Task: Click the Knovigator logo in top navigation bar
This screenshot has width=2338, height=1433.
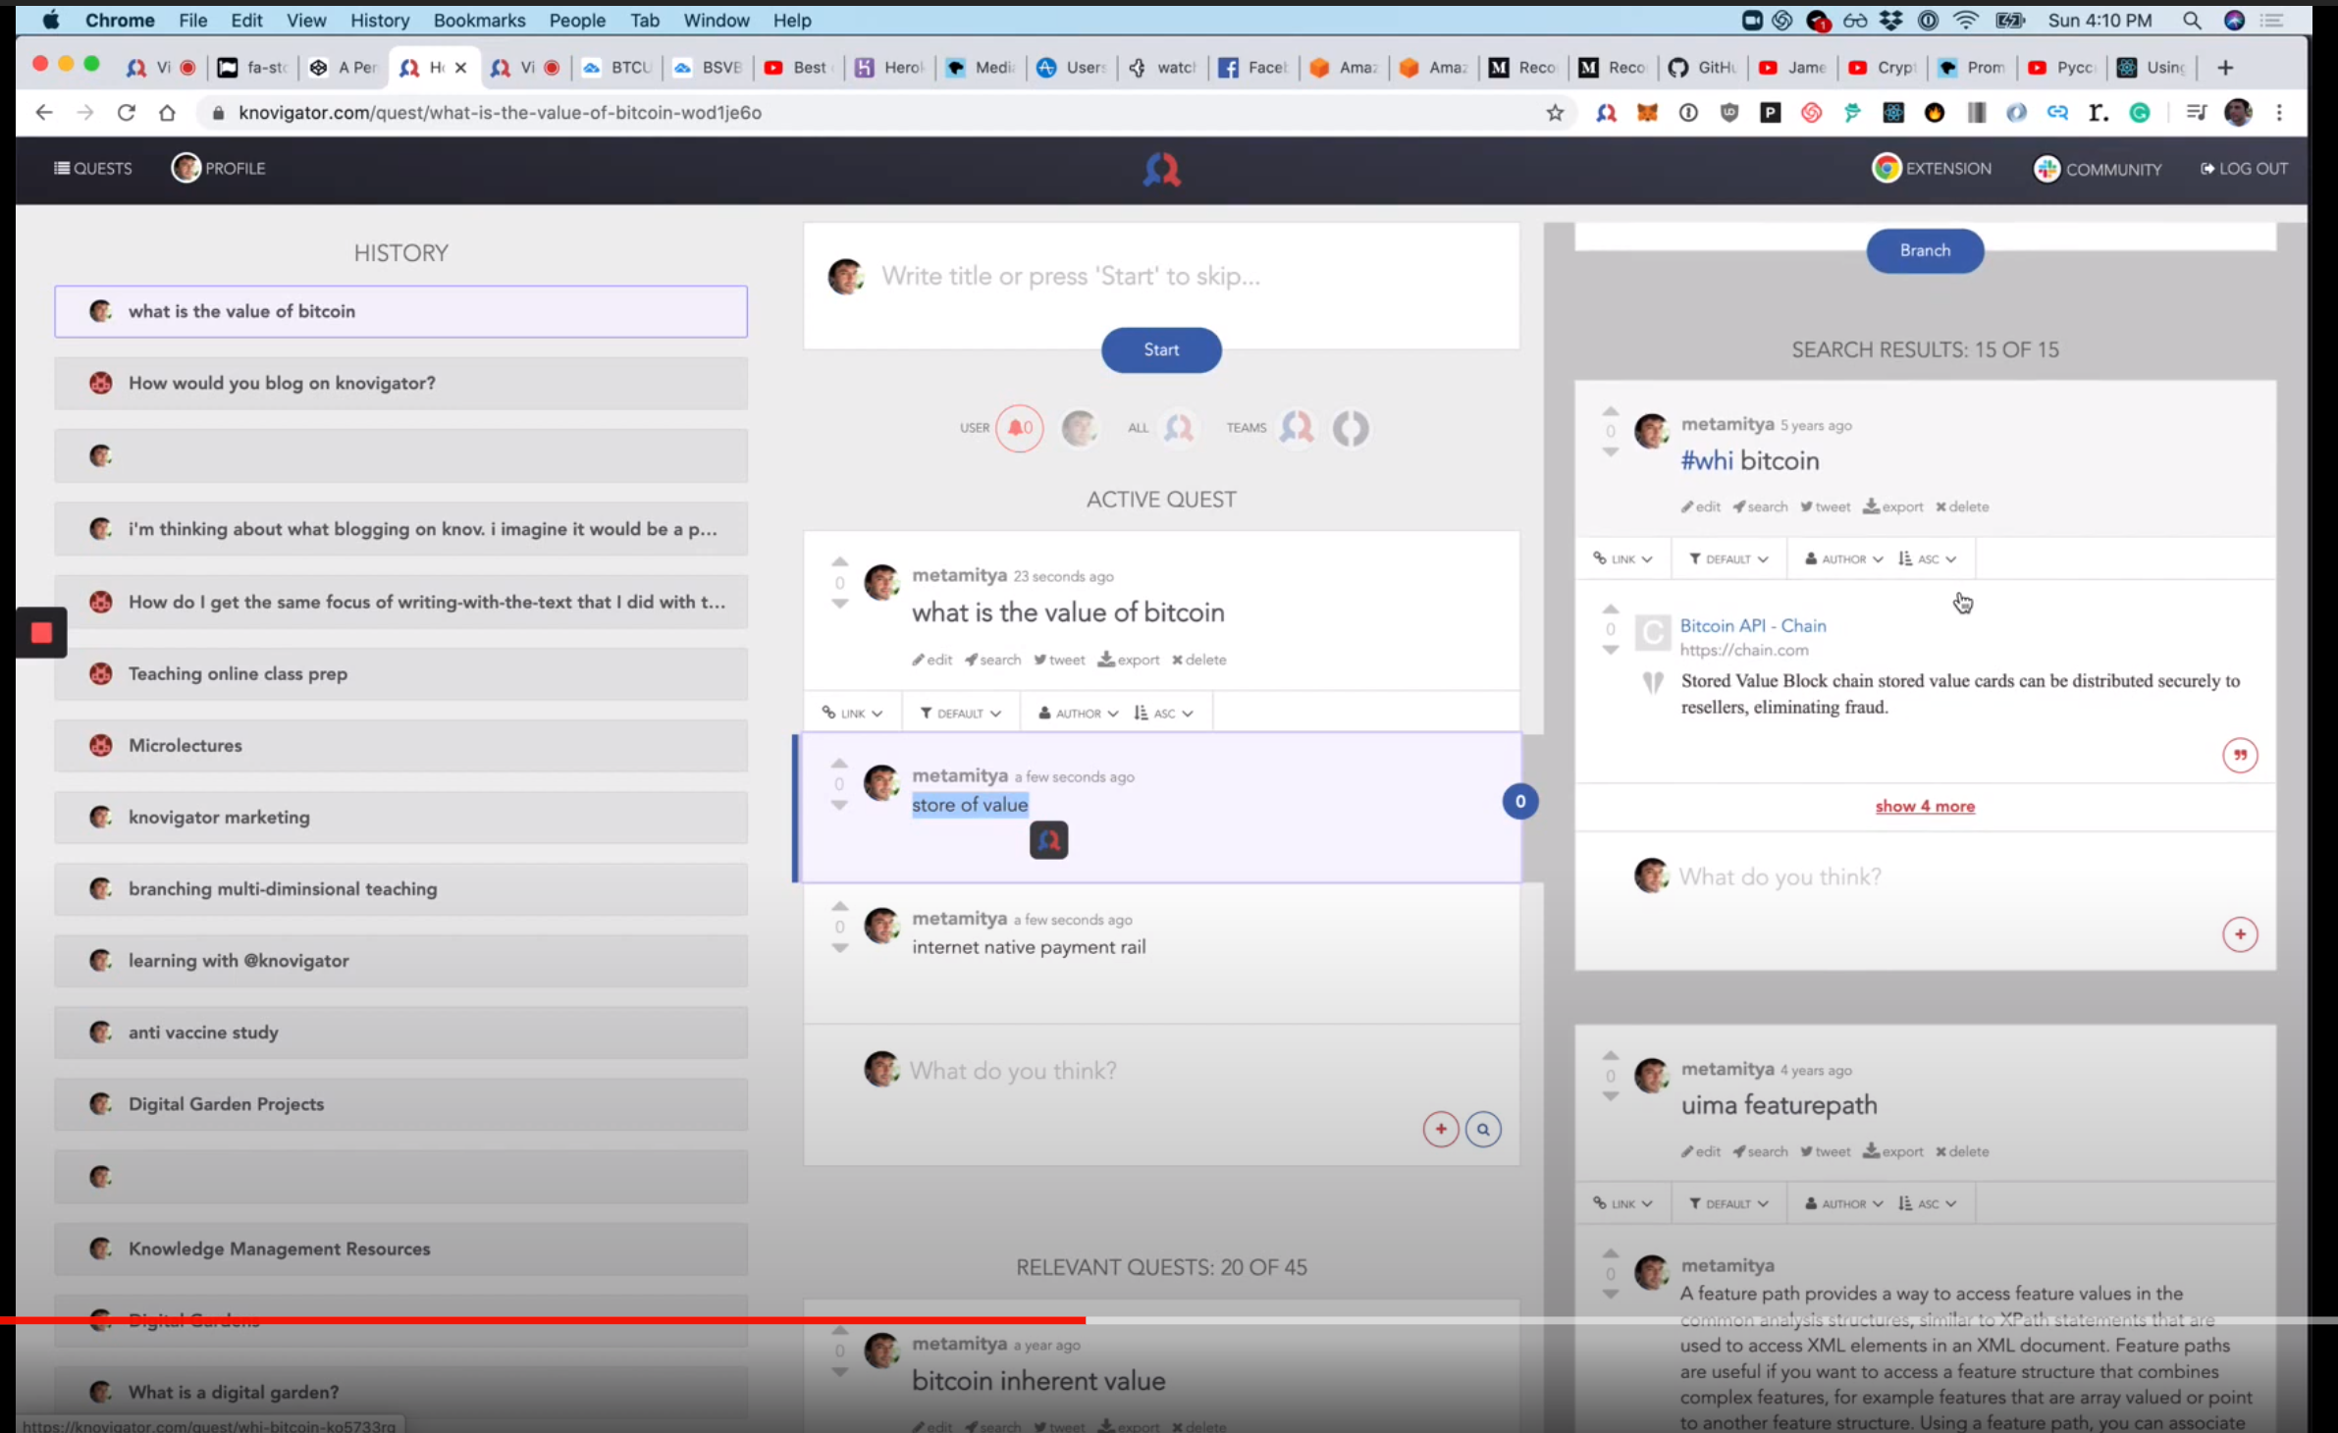Action: (x=1161, y=170)
